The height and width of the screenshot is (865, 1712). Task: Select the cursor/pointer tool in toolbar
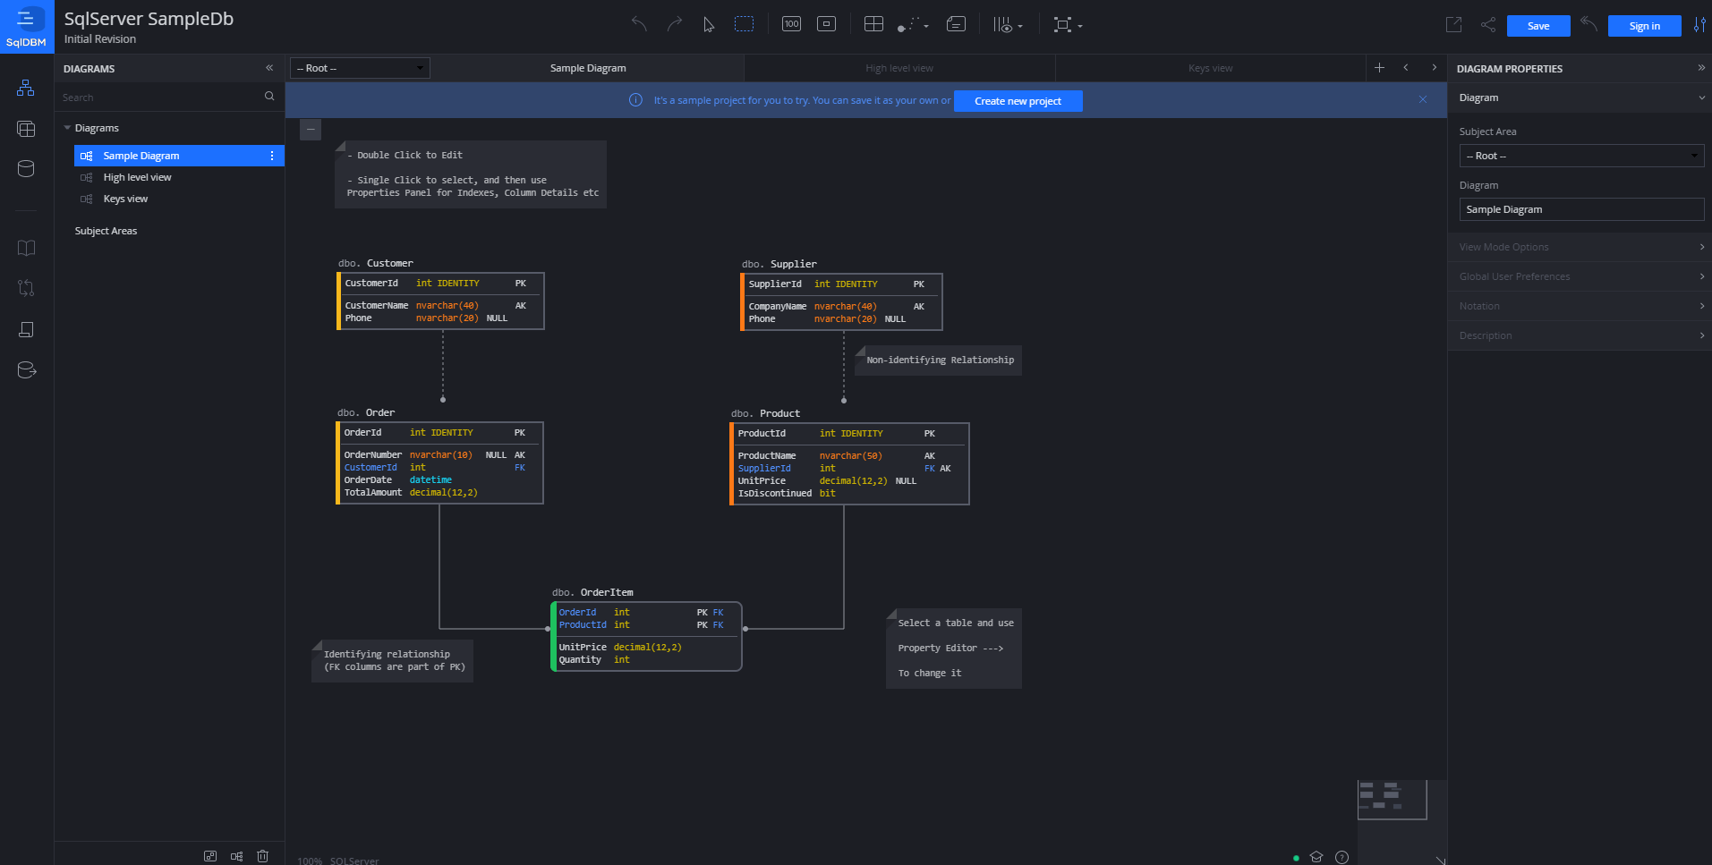[x=708, y=25]
